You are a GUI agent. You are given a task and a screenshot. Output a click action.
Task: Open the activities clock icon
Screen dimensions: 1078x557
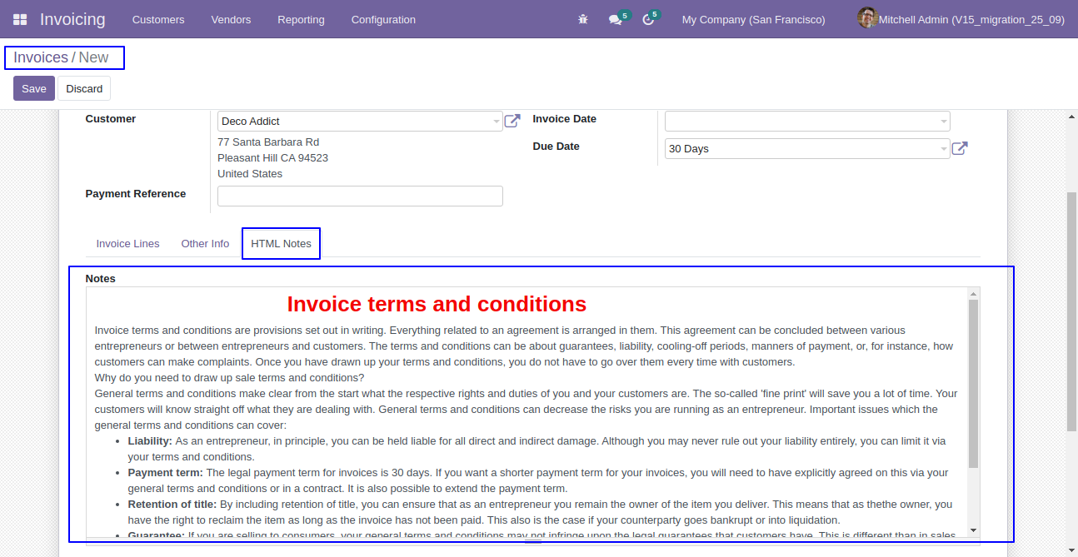pos(648,19)
